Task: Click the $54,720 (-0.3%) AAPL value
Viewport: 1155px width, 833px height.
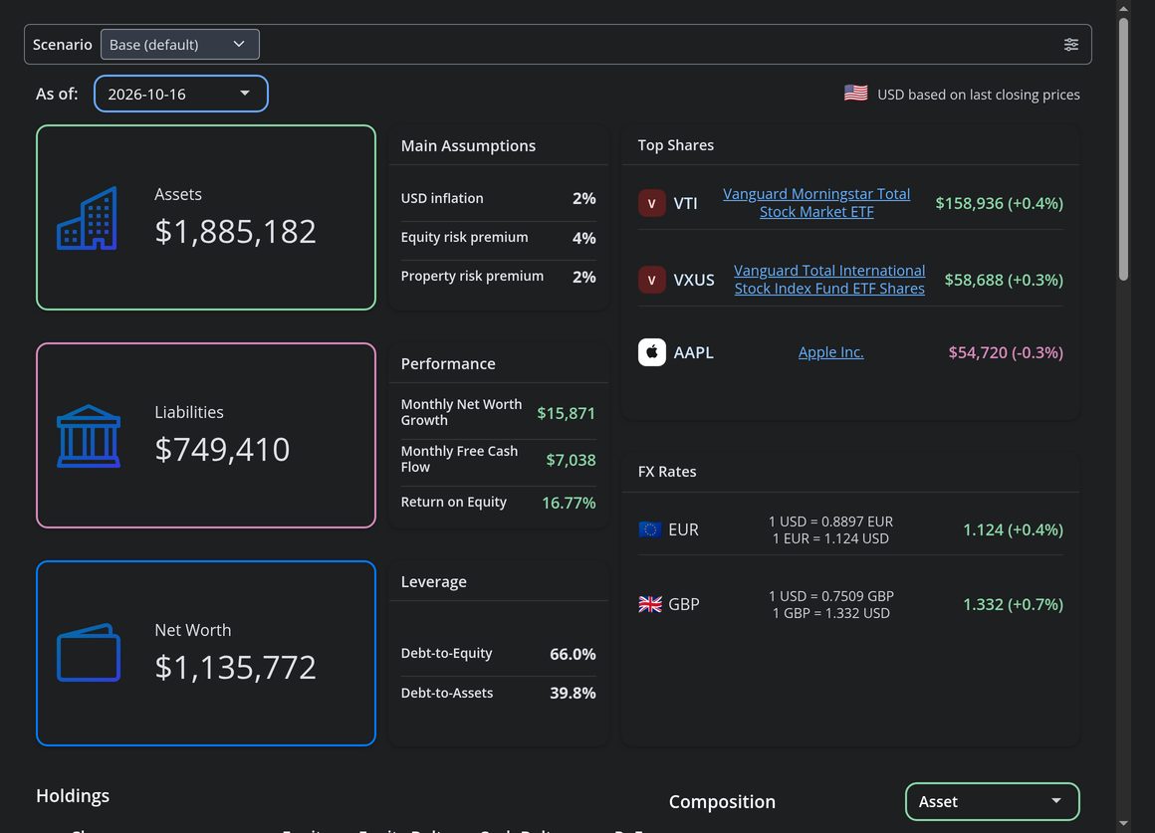Action: coord(1006,352)
